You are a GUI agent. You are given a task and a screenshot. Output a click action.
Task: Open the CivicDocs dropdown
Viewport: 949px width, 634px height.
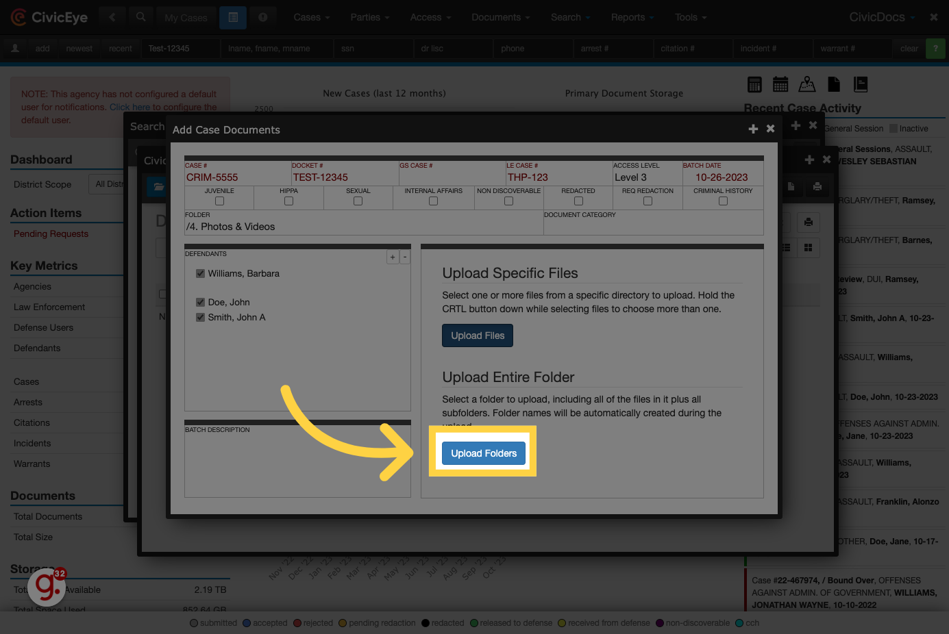click(x=883, y=17)
